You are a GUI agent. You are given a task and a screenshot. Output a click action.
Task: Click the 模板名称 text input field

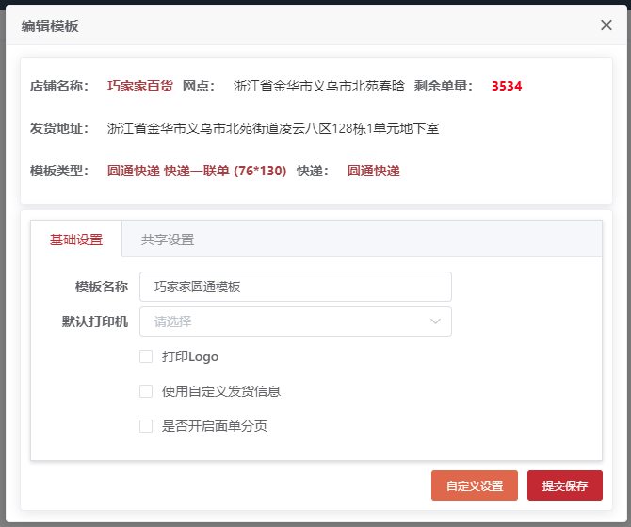[295, 287]
